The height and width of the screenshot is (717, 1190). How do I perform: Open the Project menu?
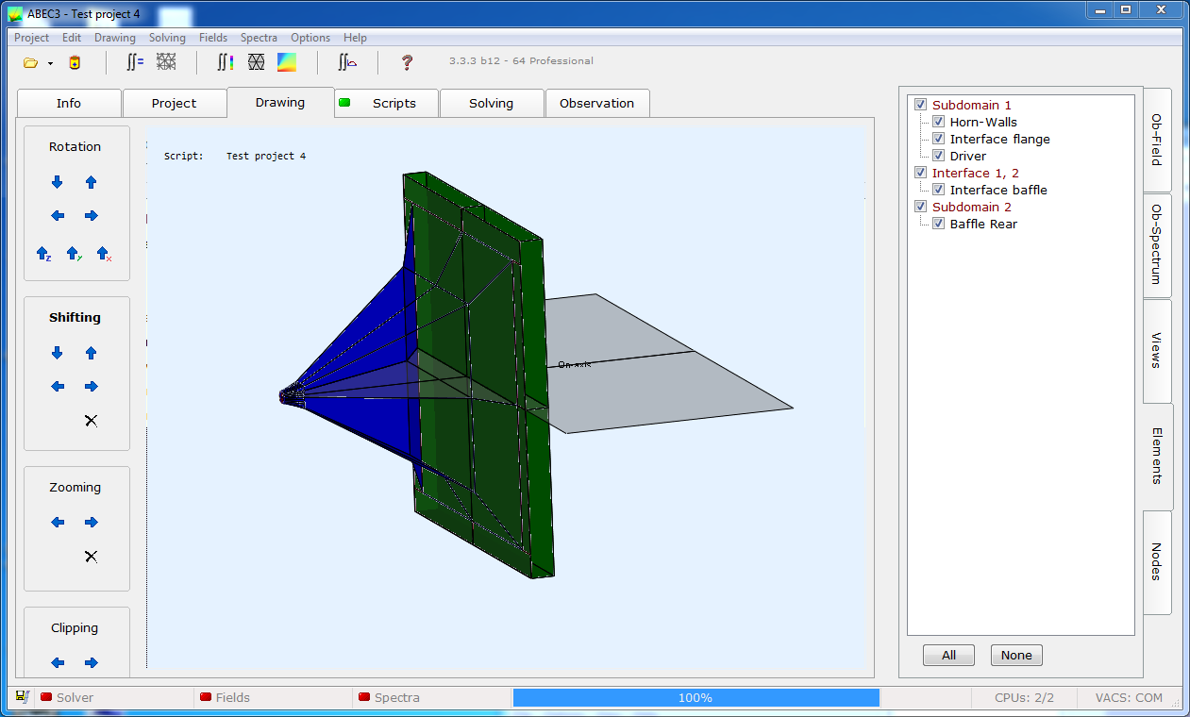(x=31, y=38)
